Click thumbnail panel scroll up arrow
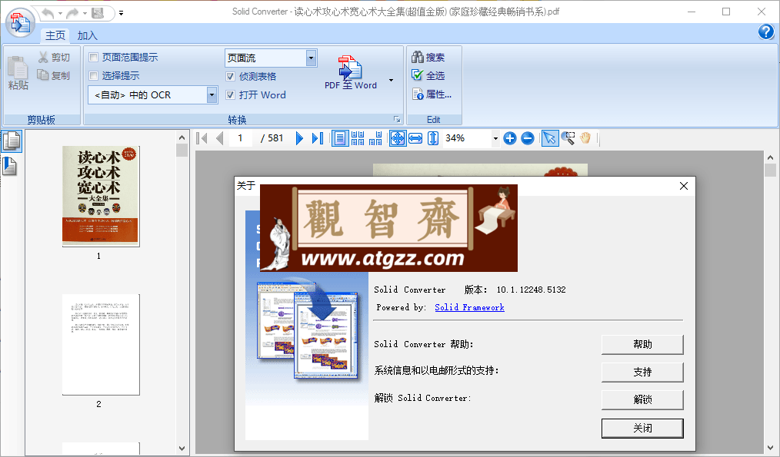Image resolution: width=780 pixels, height=457 pixels. [182, 137]
